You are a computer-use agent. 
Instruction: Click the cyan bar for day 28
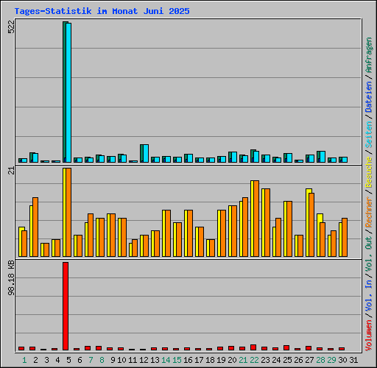pyautogui.click(x=323, y=157)
